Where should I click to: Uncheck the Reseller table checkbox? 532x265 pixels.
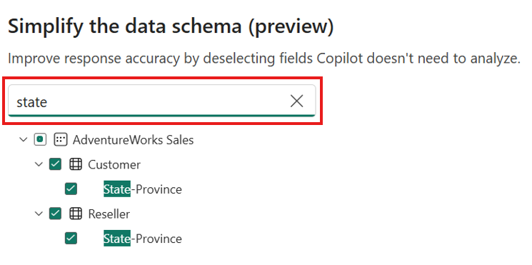(x=55, y=214)
